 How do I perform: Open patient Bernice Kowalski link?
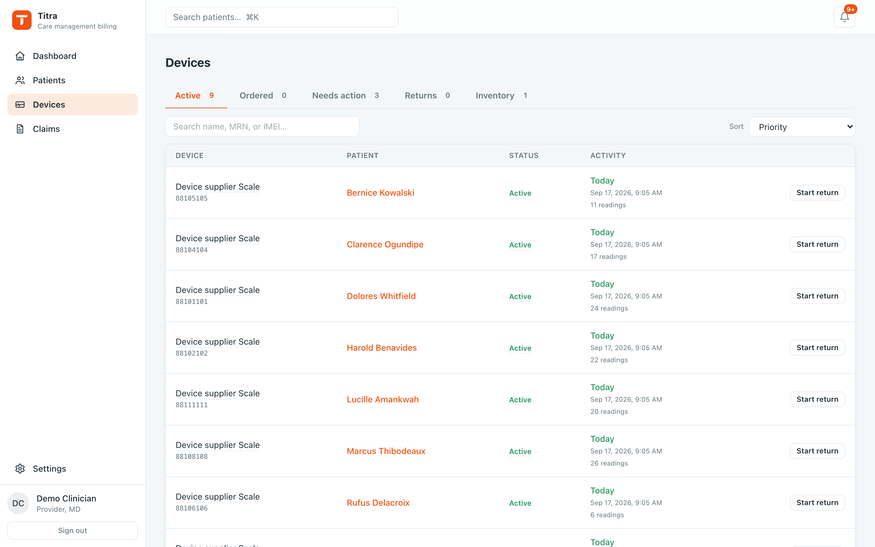(x=380, y=193)
